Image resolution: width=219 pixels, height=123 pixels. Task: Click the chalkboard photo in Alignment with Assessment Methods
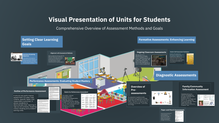coord(70,61)
